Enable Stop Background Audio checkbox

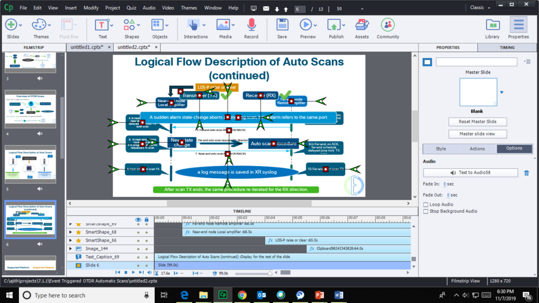coord(426,211)
